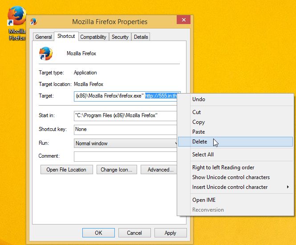This screenshot has width=296, height=245.
Task: Switch to the Security tab
Action: pos(120,37)
